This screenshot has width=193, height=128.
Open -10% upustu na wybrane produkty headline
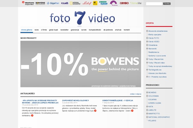[x=40, y=101]
